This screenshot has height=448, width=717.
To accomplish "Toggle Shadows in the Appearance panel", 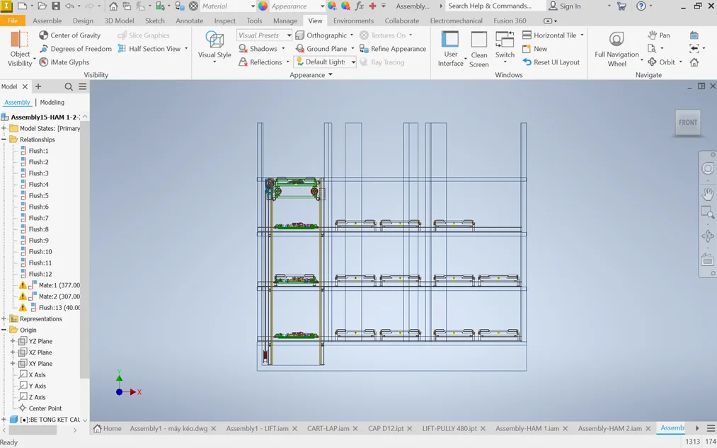I will point(258,48).
